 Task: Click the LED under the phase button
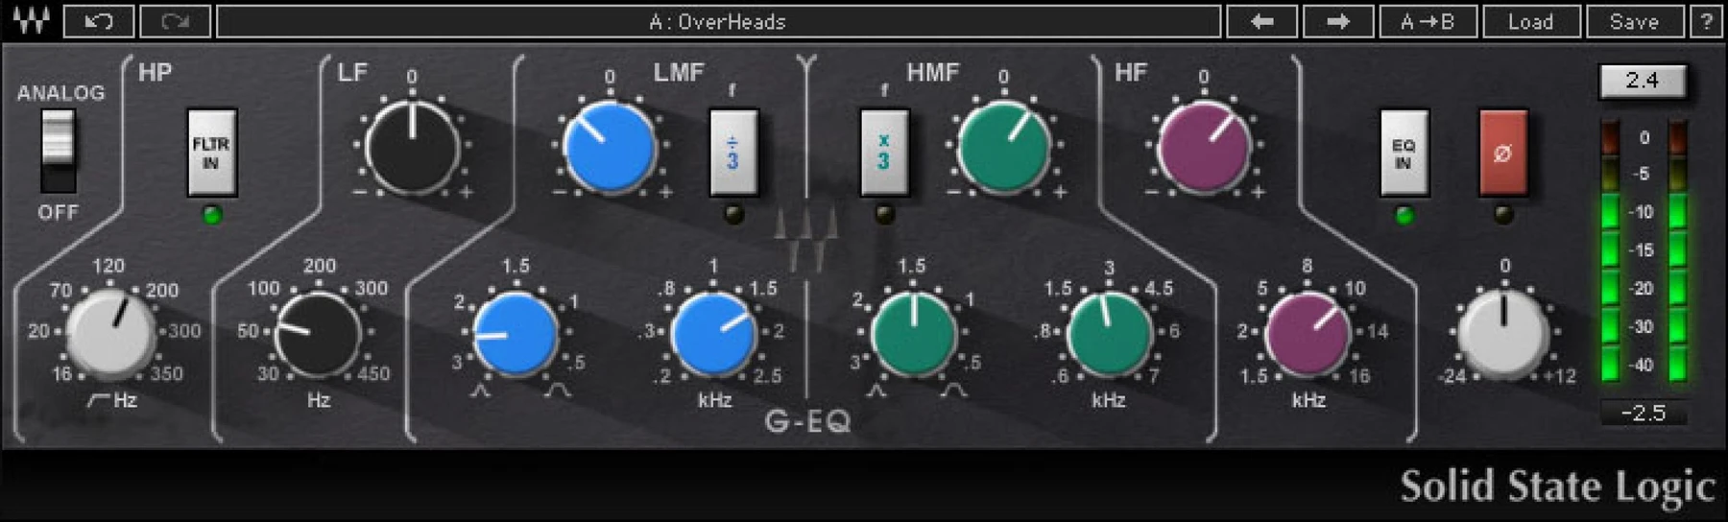coord(1503,215)
